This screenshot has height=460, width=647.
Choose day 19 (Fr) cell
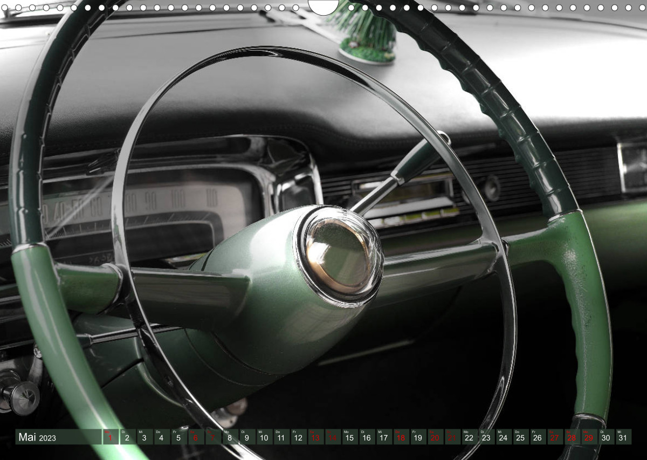(x=418, y=437)
